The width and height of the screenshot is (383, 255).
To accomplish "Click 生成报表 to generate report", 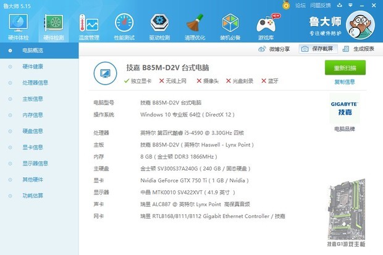I will [358, 49].
